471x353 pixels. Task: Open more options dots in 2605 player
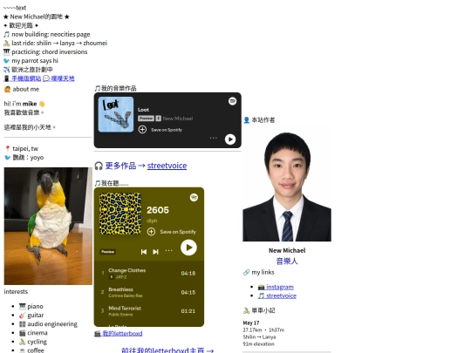pos(169,251)
